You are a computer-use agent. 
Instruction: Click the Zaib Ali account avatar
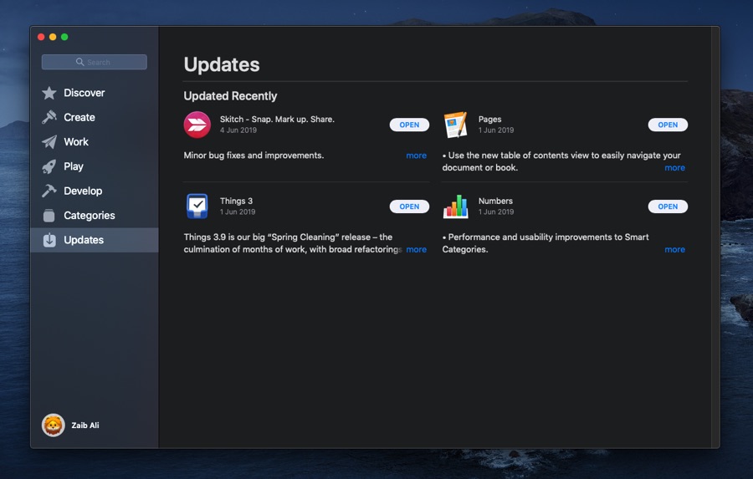pyautogui.click(x=53, y=425)
